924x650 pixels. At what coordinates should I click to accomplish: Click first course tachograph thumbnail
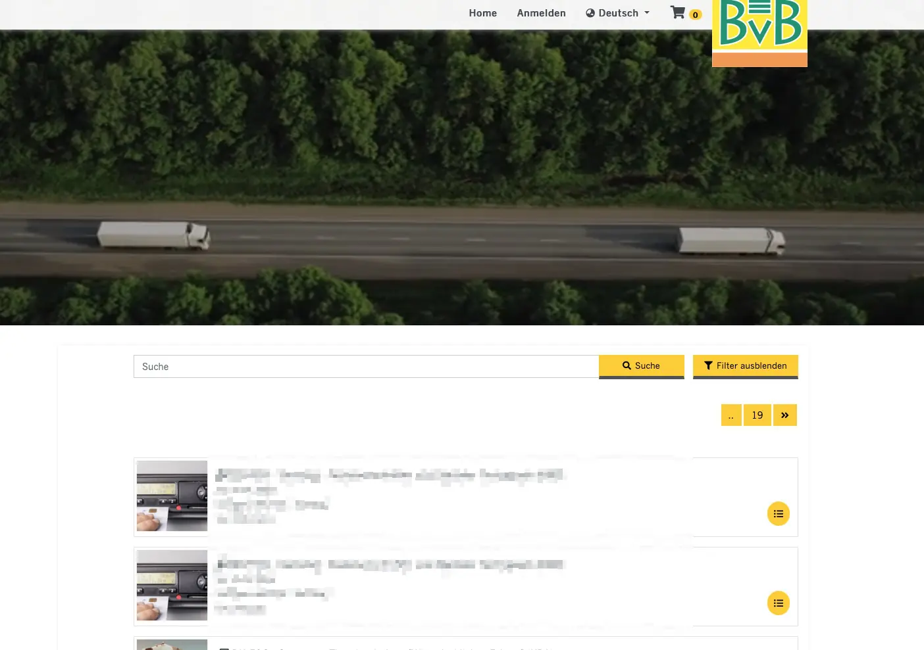[x=172, y=496]
